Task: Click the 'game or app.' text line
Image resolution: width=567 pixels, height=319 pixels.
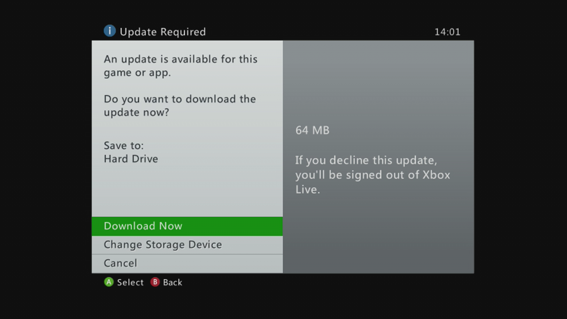Action: tap(137, 73)
